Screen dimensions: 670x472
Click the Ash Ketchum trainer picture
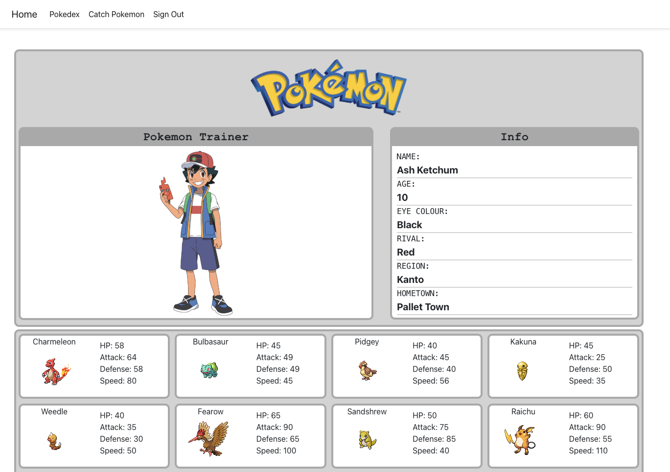(x=196, y=233)
